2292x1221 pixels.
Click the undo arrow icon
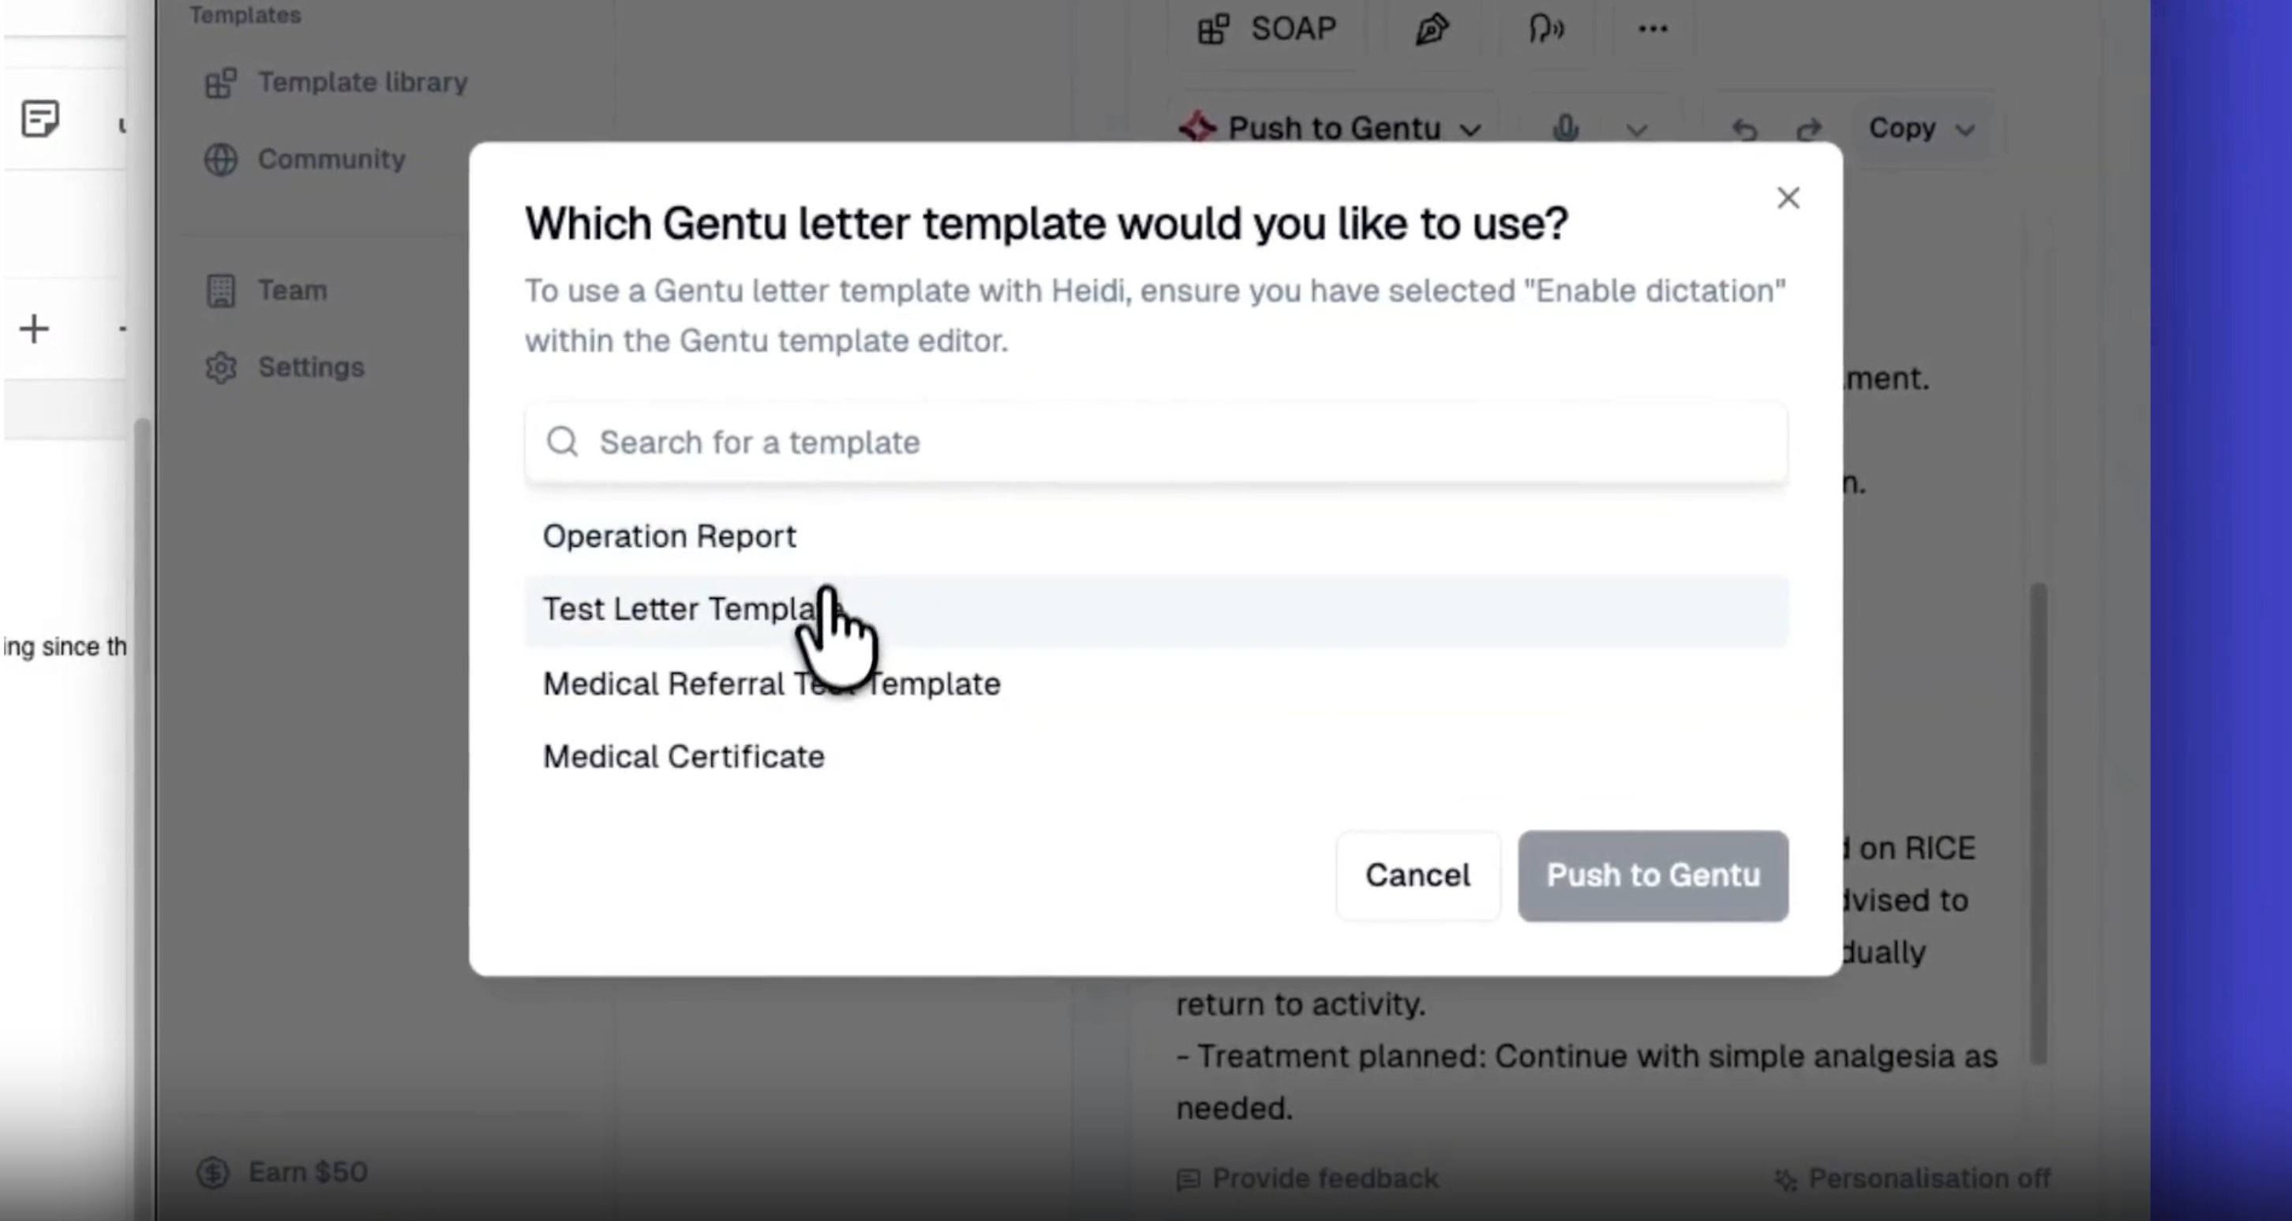[1745, 128]
